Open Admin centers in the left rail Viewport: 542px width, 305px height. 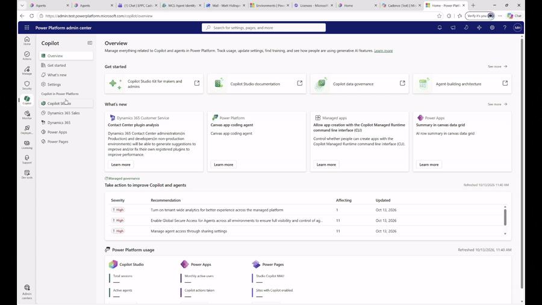point(26,292)
